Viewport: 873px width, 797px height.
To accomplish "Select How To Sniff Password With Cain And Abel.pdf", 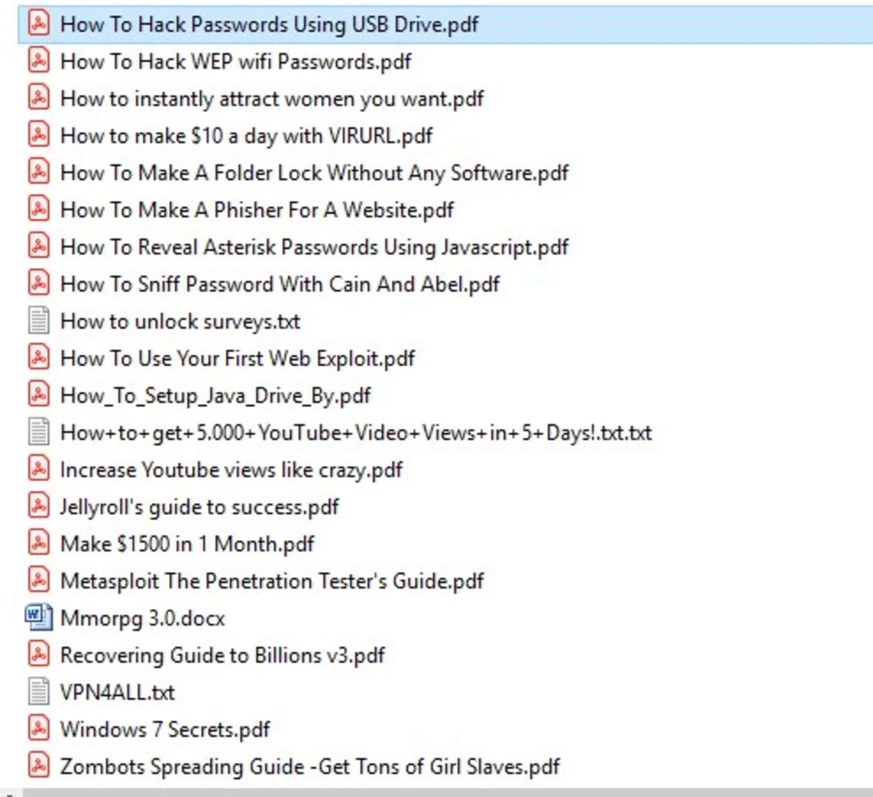I will (x=280, y=284).
